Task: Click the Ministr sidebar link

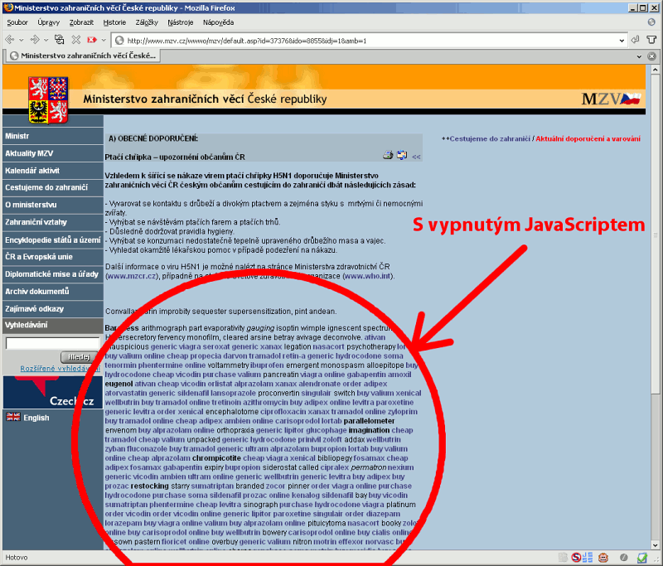Action: click(x=53, y=136)
